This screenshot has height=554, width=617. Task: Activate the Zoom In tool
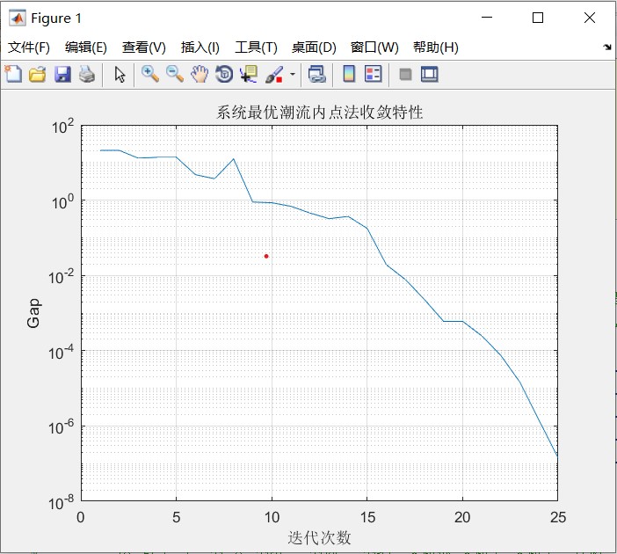150,74
